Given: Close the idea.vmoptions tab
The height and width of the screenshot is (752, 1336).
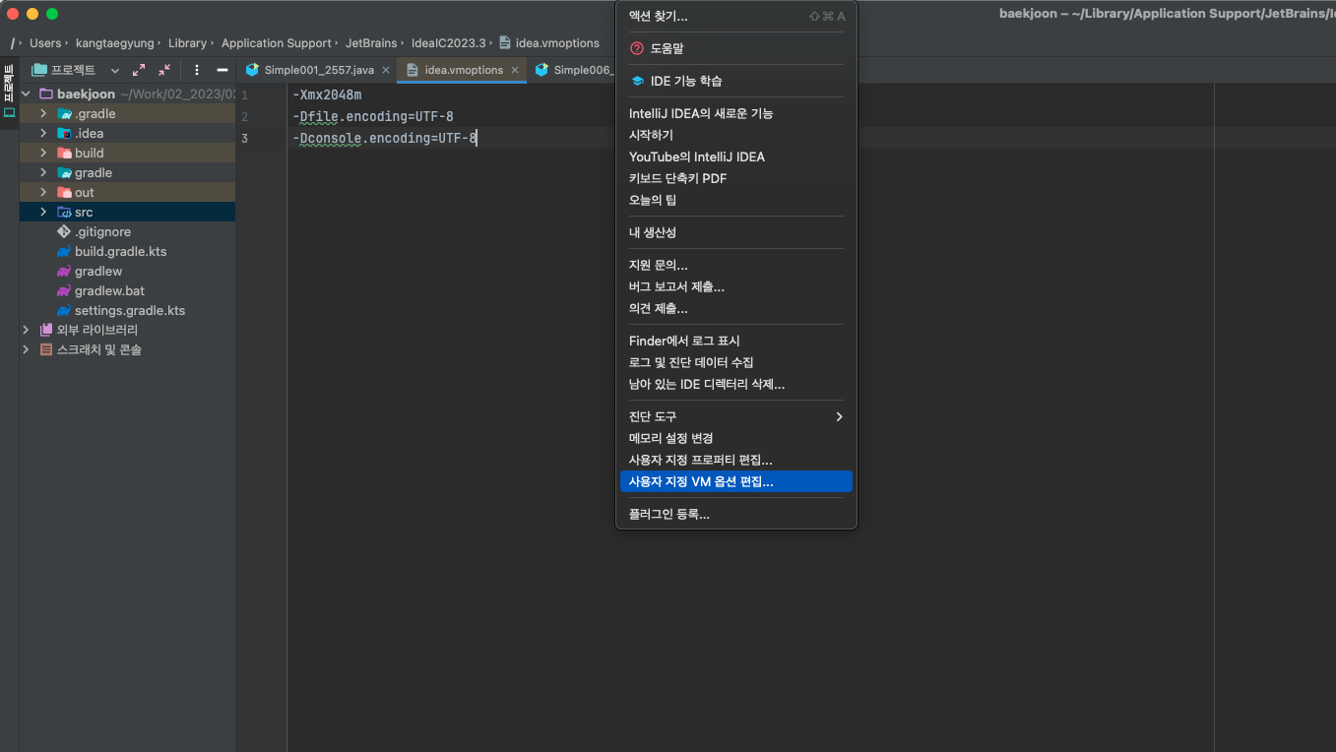Looking at the screenshot, I should pyautogui.click(x=515, y=70).
